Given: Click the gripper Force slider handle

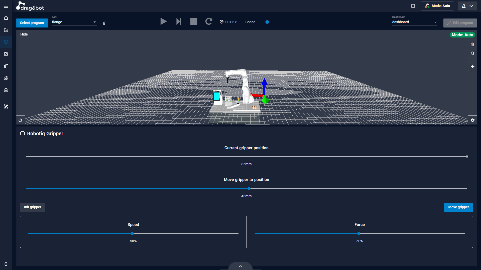Looking at the screenshot, I should tap(359, 233).
